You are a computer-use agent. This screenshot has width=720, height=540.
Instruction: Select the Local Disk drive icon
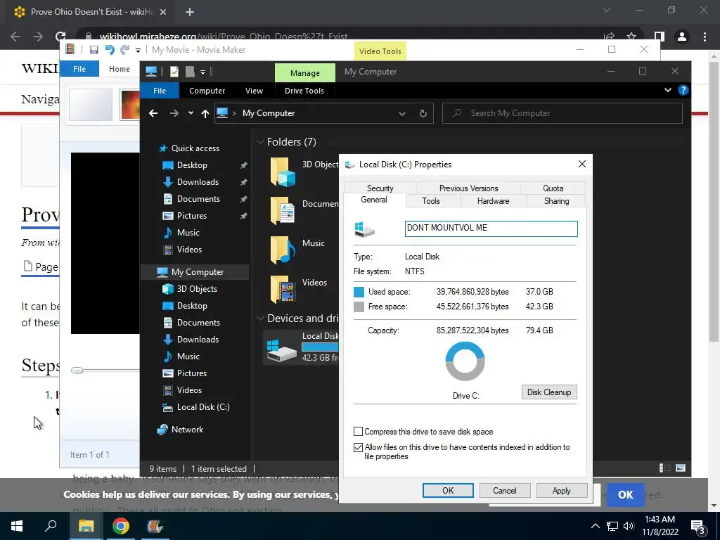282,350
